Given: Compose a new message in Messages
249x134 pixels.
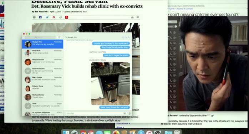Looking at the screenshot, I should click(59, 37).
